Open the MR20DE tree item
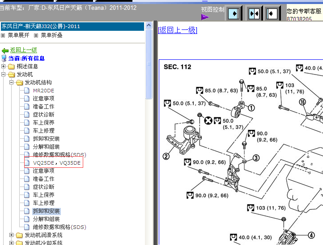Screen dimensions: 323x245 click(43, 91)
